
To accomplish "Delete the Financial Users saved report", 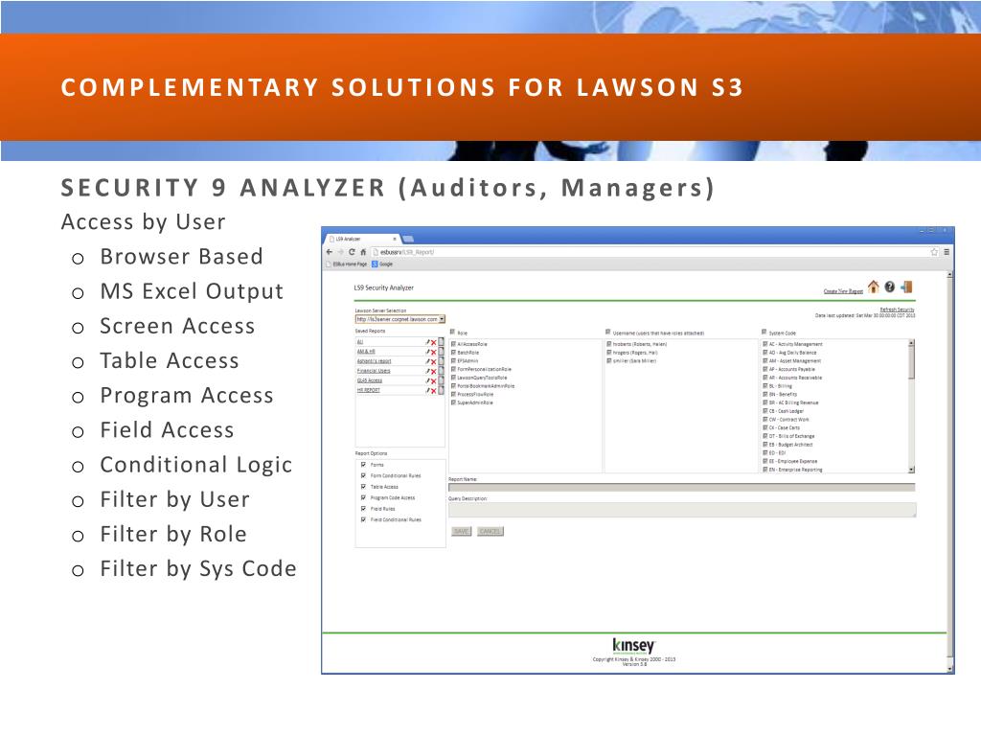I will (x=434, y=371).
